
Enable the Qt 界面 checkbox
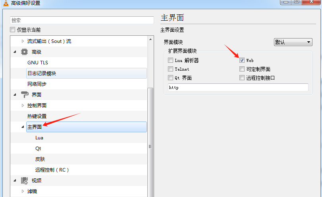[170, 78]
